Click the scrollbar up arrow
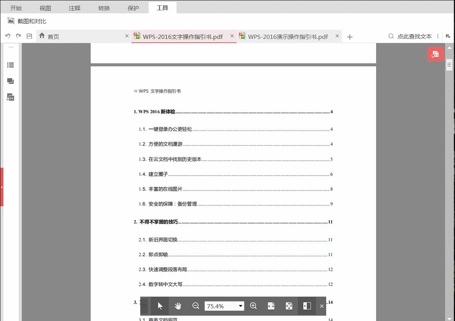The height and width of the screenshot is (321, 455). (x=449, y=48)
